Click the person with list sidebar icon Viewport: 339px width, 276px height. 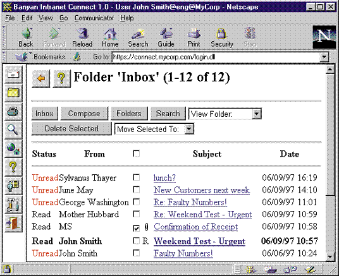13,186
